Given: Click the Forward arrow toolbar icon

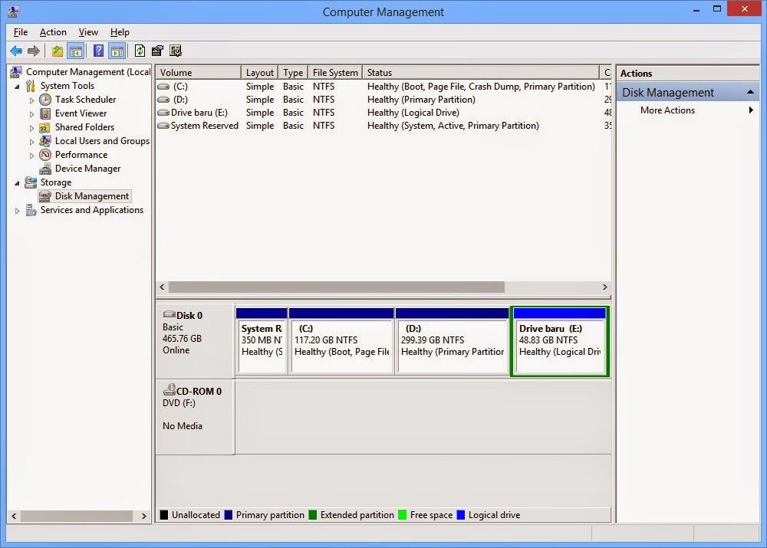Looking at the screenshot, I should [x=34, y=51].
